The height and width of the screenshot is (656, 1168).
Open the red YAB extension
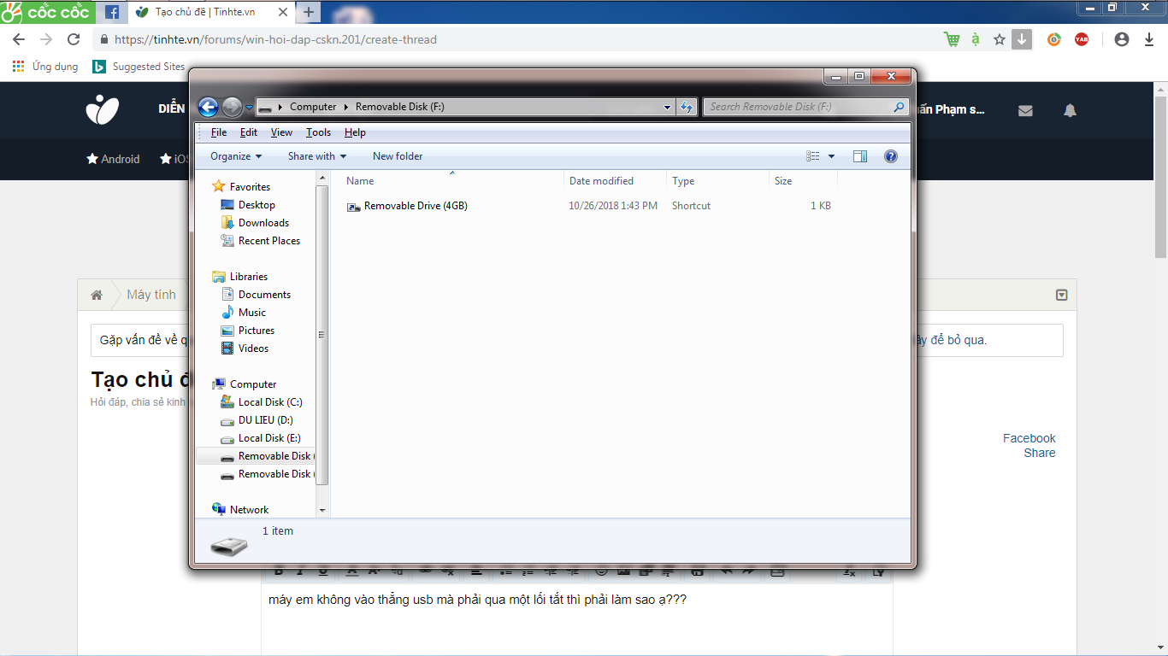[x=1082, y=39]
